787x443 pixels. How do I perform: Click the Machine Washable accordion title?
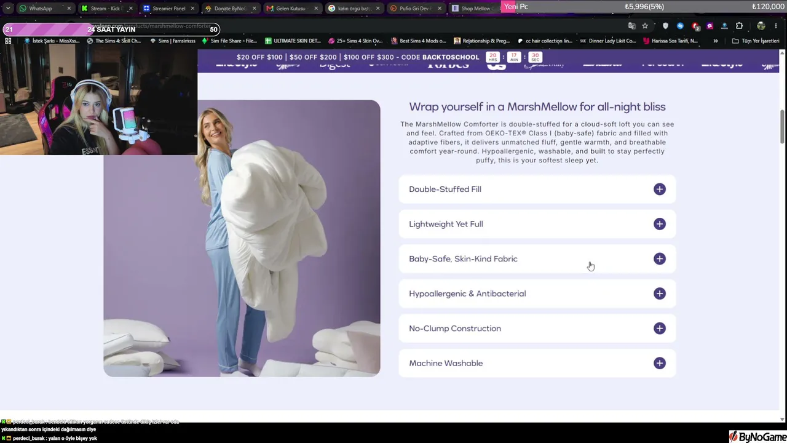(x=446, y=363)
